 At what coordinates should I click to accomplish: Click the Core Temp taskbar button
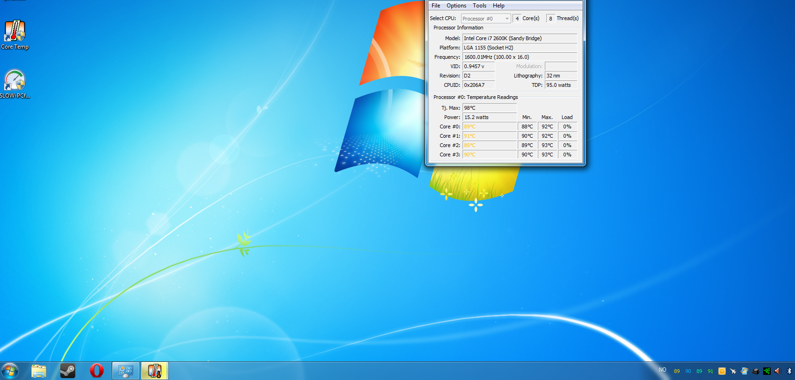(x=155, y=371)
